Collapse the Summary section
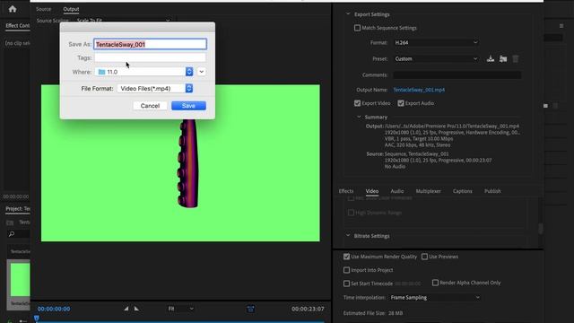Screen dimensions: 574x323 pos(359,117)
